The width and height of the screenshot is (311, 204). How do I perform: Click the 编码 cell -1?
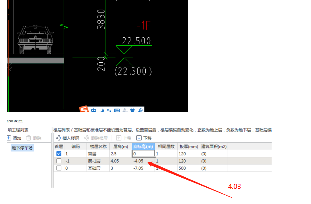click(x=75, y=161)
